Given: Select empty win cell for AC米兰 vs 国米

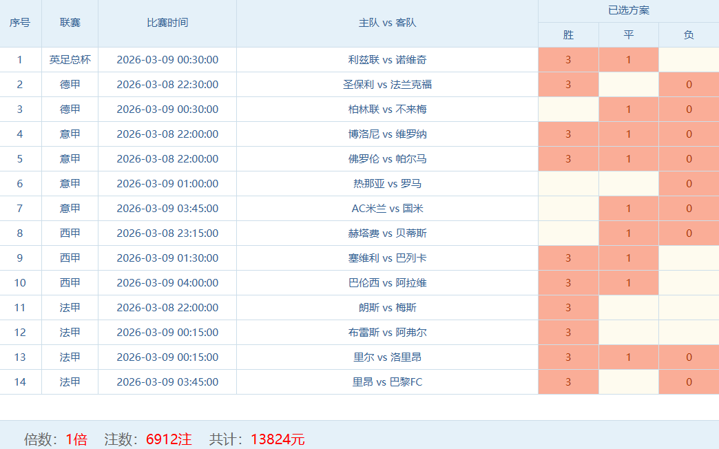Looking at the screenshot, I should coord(568,209).
